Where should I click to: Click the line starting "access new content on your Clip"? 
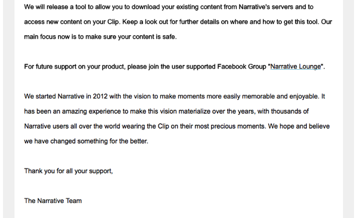[178, 22]
